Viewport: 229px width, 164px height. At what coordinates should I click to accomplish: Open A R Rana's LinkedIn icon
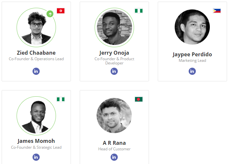(x=114, y=157)
